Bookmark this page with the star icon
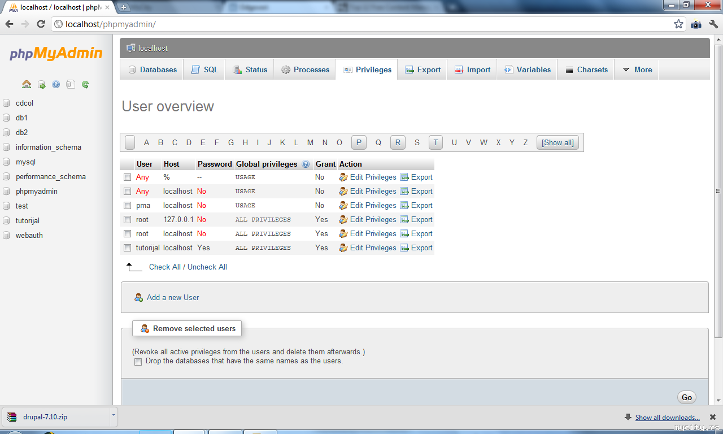The image size is (723, 434). coord(678,24)
